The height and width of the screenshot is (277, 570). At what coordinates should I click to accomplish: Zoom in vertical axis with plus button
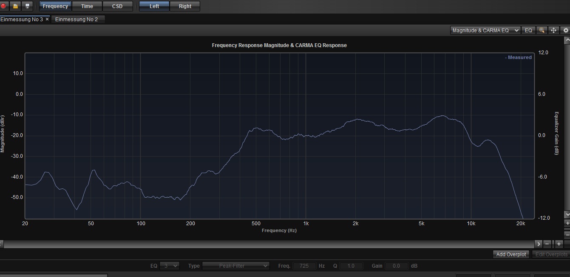tap(567, 223)
